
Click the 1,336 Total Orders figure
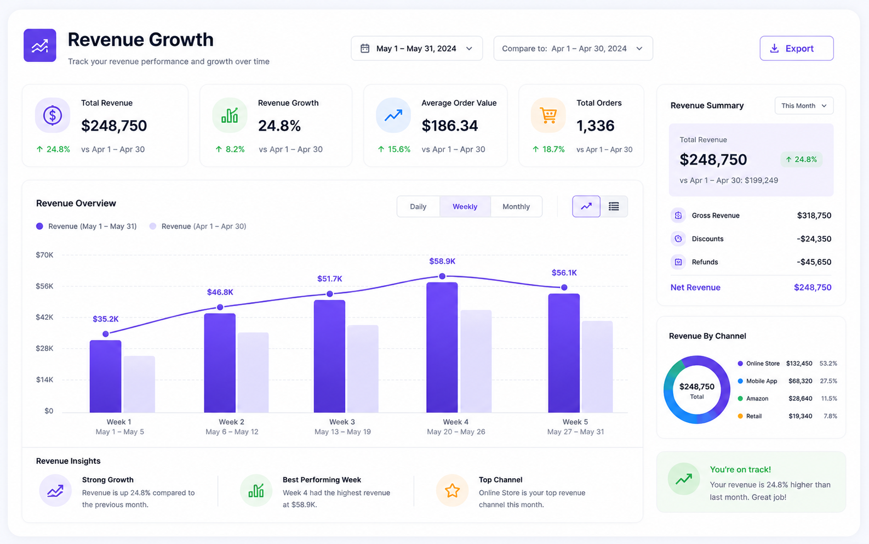tap(596, 126)
